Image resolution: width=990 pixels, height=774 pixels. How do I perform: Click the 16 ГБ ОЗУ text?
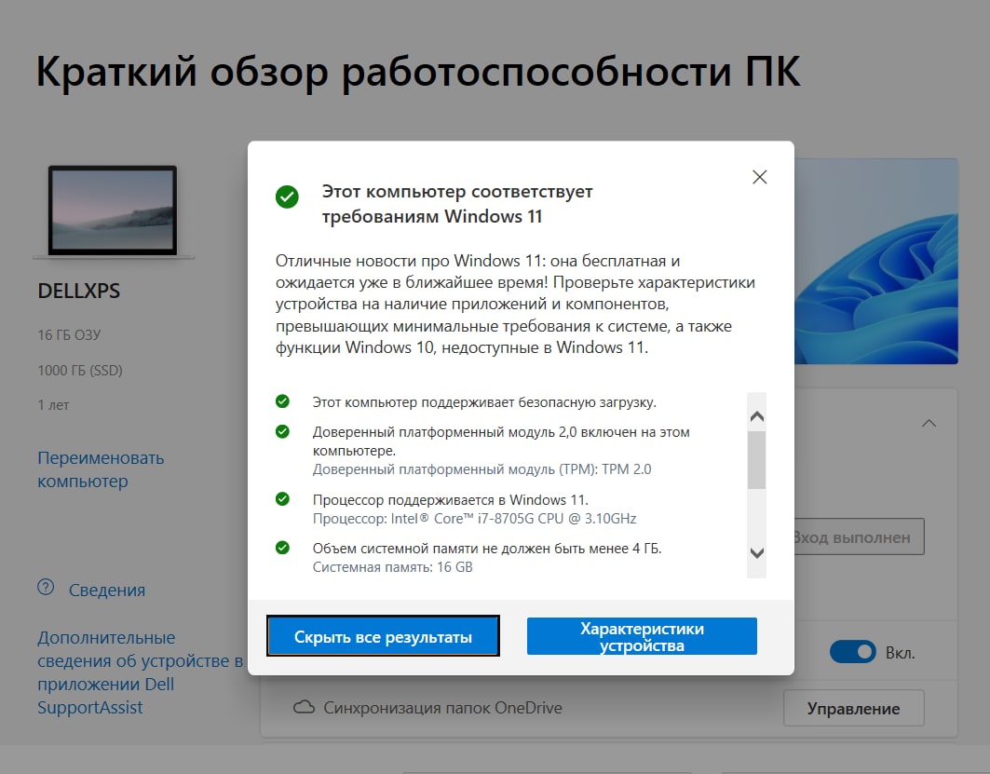(70, 335)
